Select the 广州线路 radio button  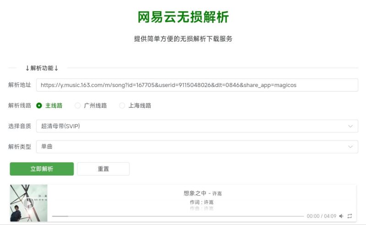(x=77, y=105)
